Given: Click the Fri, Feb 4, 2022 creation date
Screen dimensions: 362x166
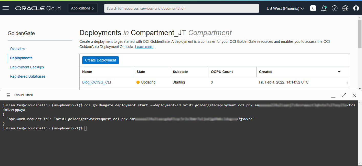Looking at the screenshot, I should tap(284, 82).
